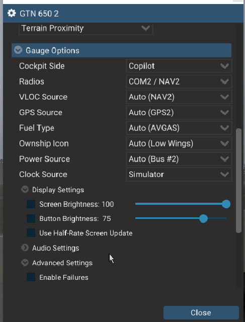Click the Radios label
The height and width of the screenshot is (322, 245).
(x=32, y=82)
